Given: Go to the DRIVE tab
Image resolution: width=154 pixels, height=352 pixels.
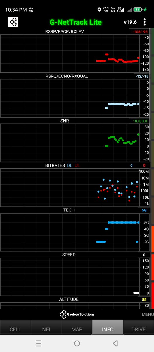Looking at the screenshot, I should pyautogui.click(x=139, y=327).
